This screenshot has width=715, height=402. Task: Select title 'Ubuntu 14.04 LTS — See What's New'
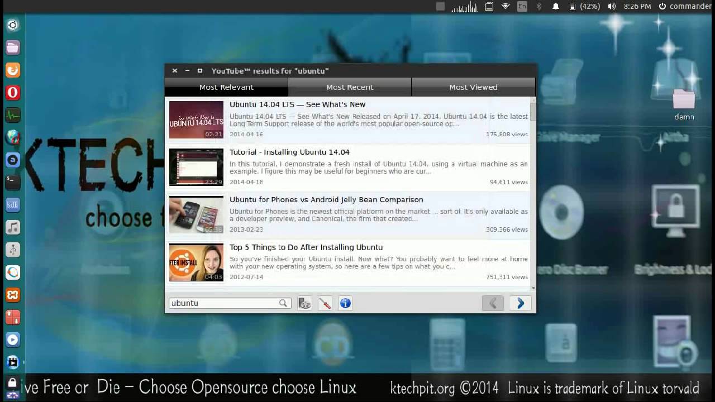[x=297, y=104]
